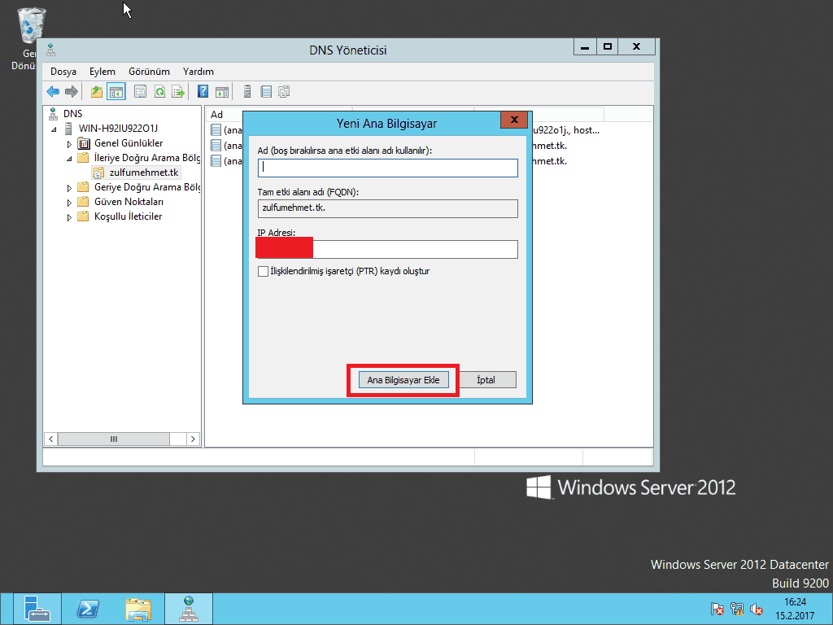The width and height of the screenshot is (833, 625).
Task: Expand Geriye Doğru Arama Bölgeleri arrow
Action: [69, 188]
